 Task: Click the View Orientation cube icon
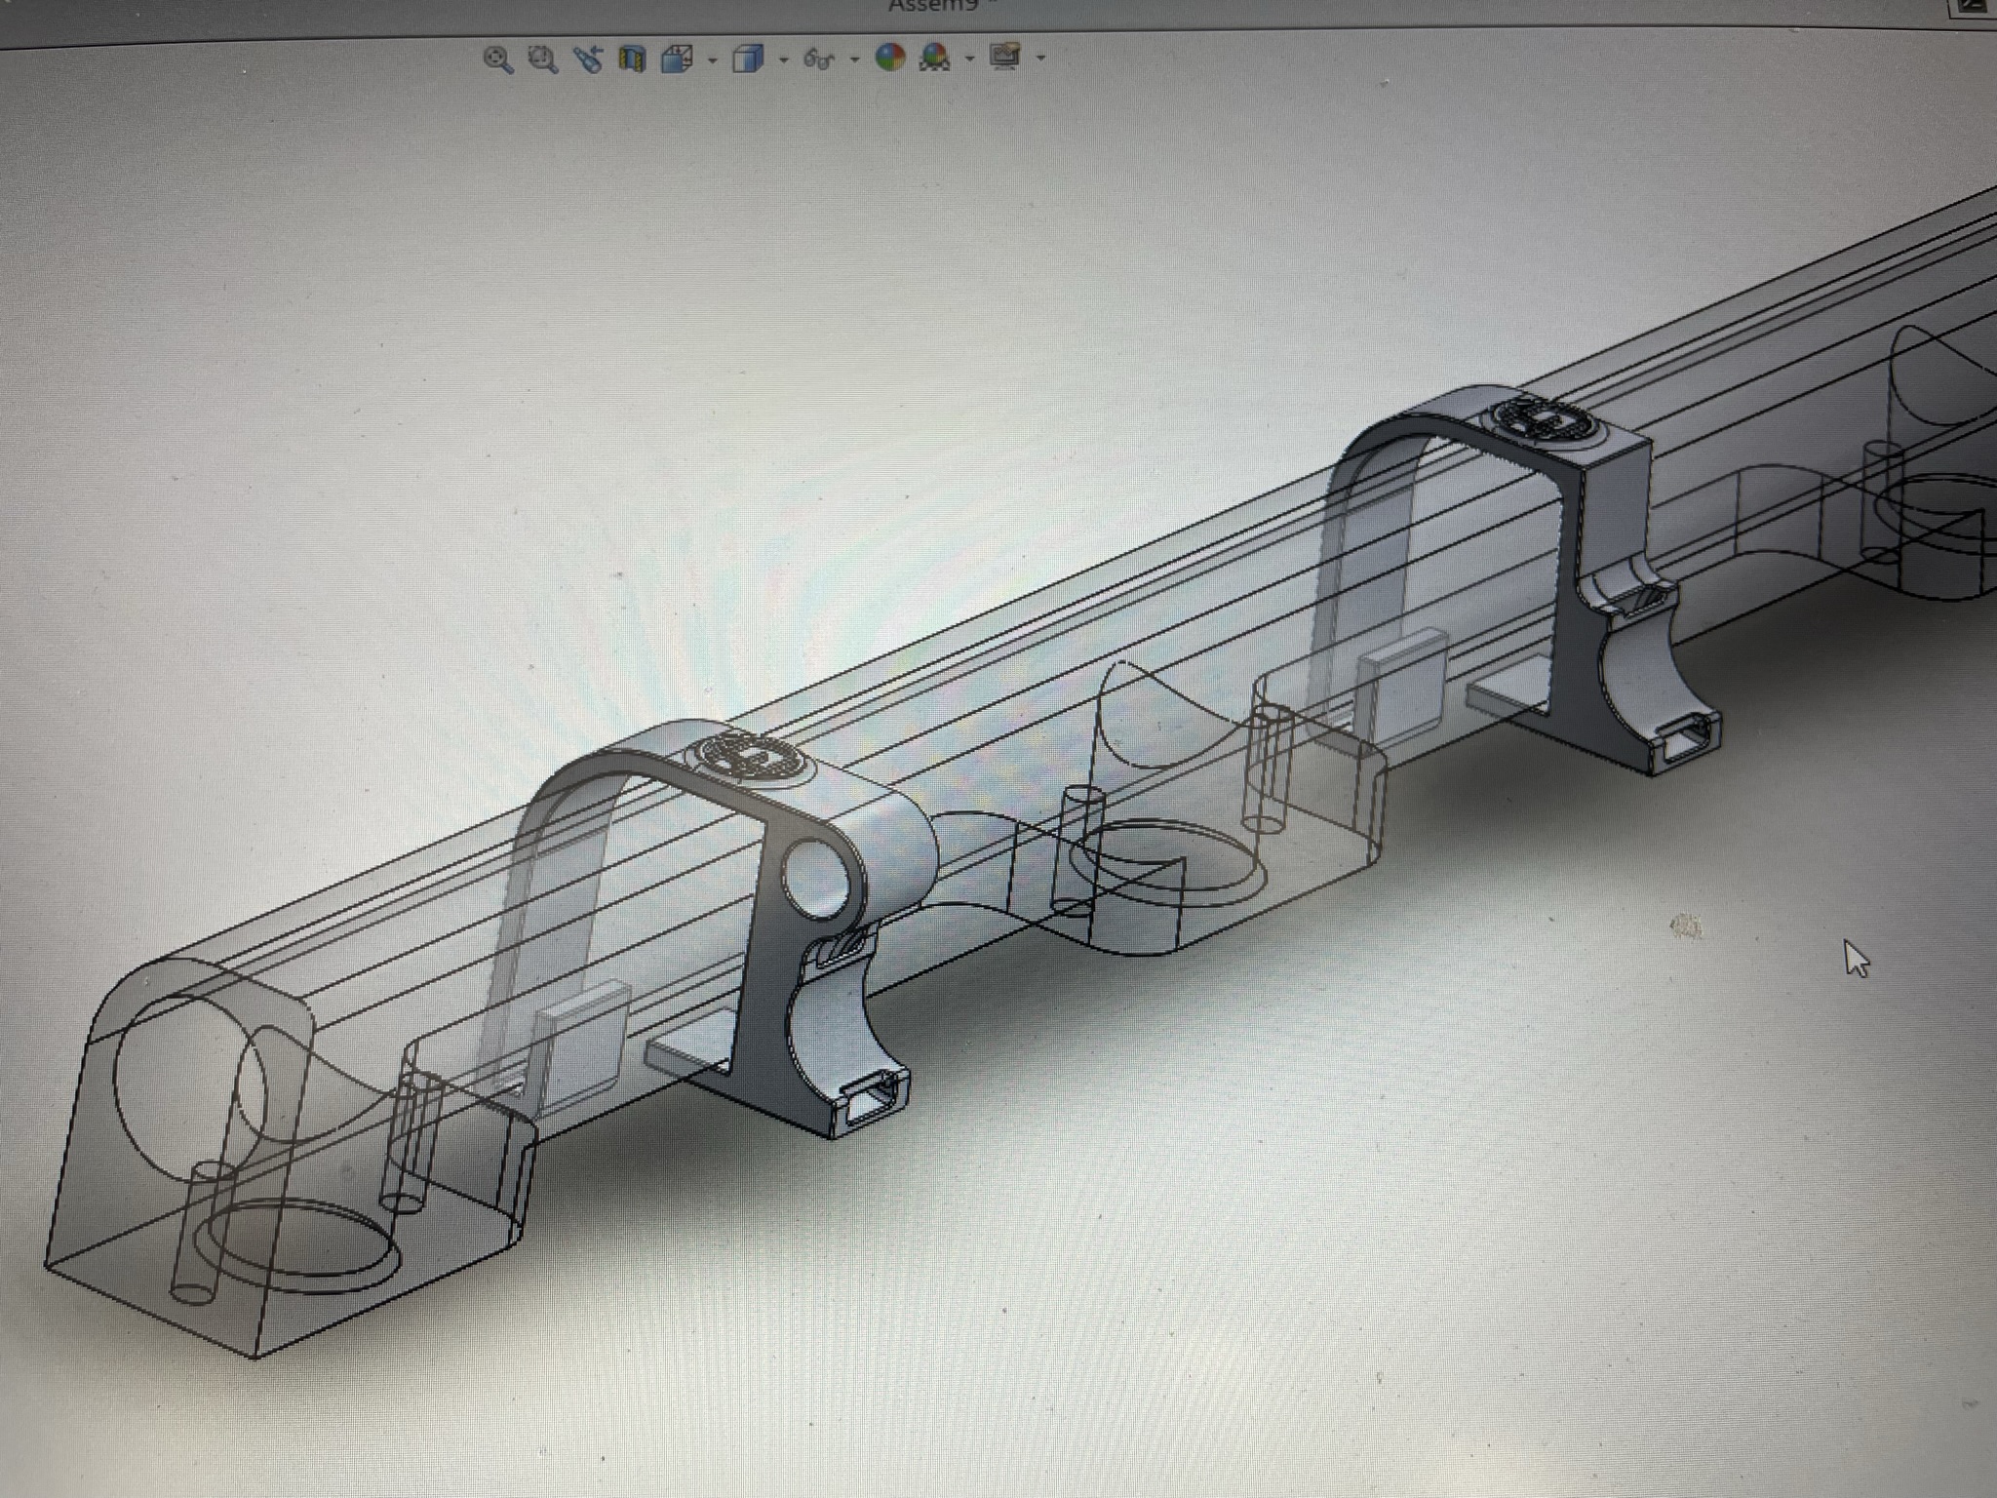pos(677,59)
